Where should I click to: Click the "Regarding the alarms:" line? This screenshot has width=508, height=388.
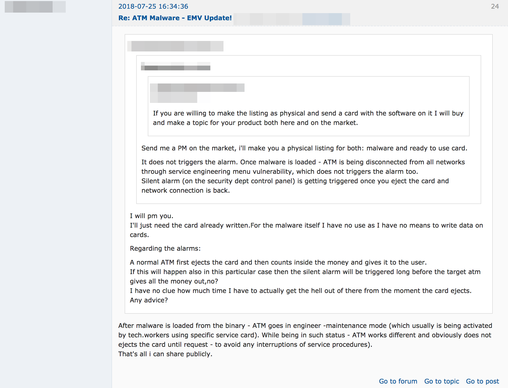click(165, 248)
